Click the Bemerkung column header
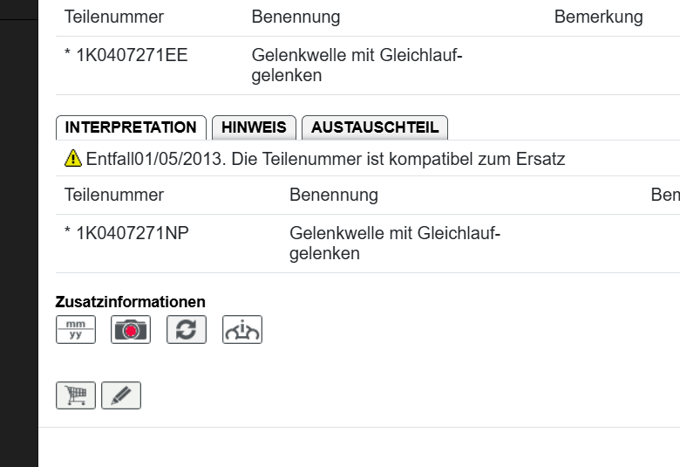The image size is (680, 467). 598,17
